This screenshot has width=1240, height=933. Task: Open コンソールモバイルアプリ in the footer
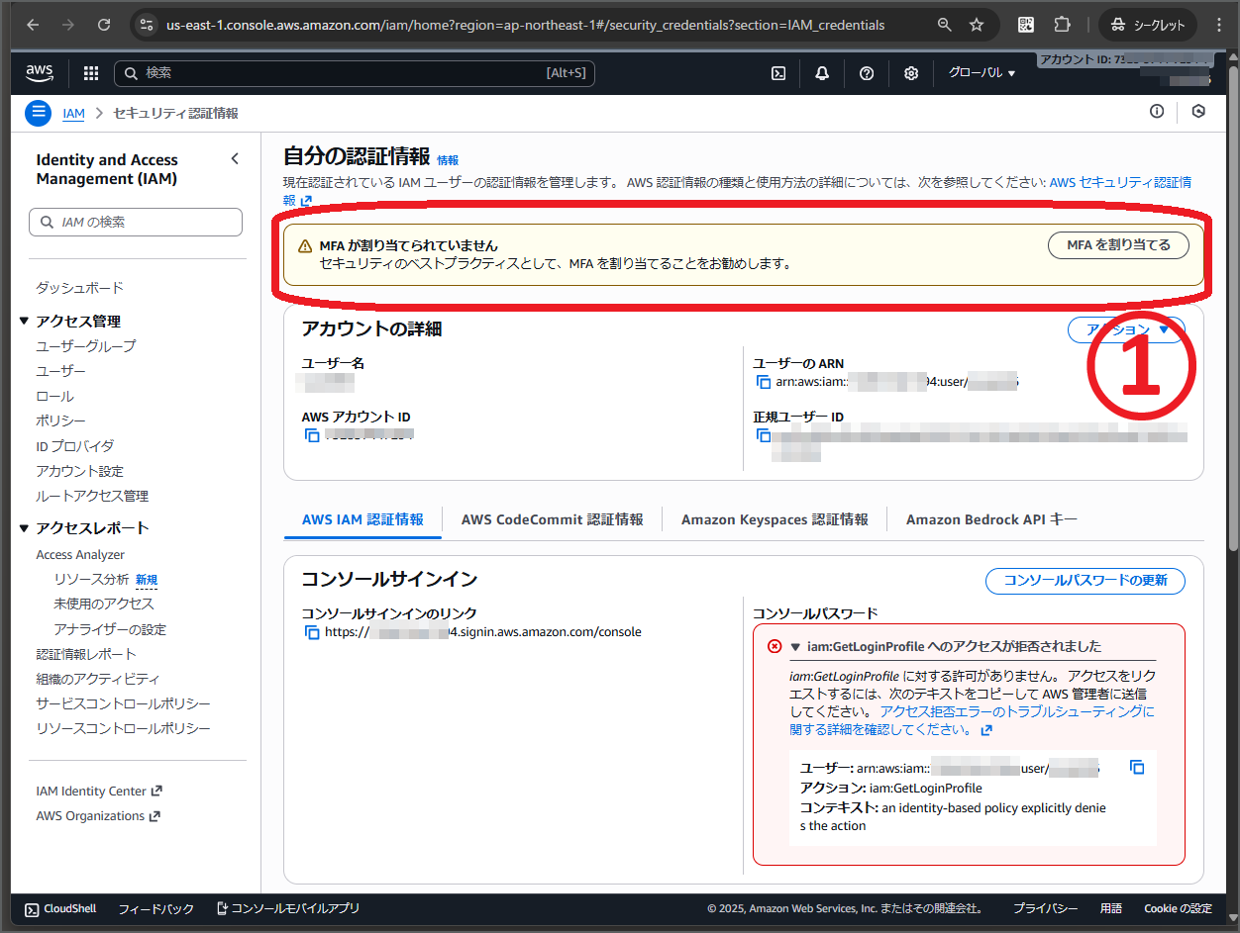click(x=287, y=908)
